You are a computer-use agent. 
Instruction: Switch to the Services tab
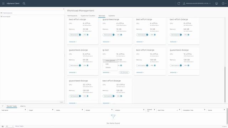tap(102, 16)
